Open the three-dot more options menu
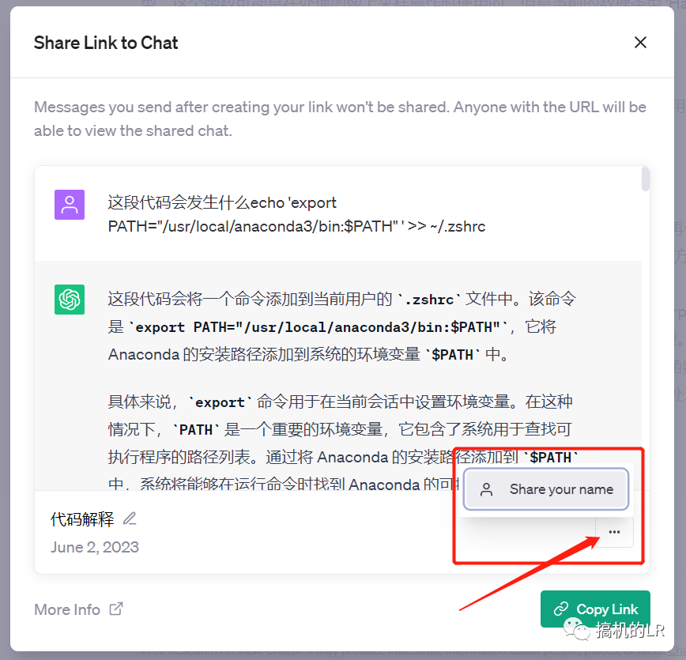 [x=614, y=532]
